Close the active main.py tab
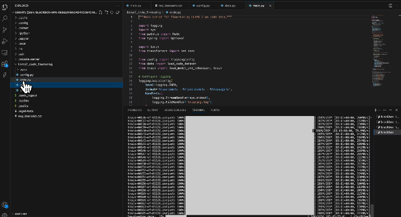The width and height of the screenshot is (401, 217). point(270,6)
